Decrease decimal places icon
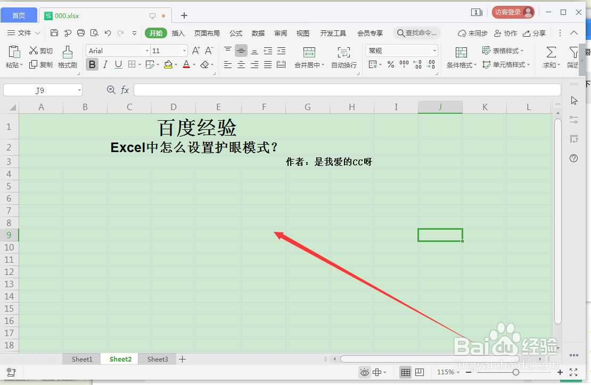 [x=431, y=64]
